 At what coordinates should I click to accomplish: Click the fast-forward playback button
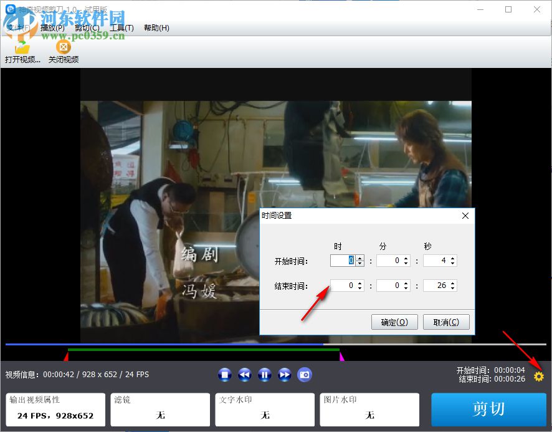285,375
